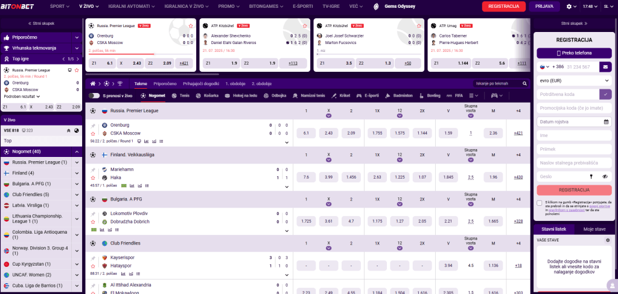Open the settings gear in top bar
The width and height of the screenshot is (618, 294).
coord(569,6)
